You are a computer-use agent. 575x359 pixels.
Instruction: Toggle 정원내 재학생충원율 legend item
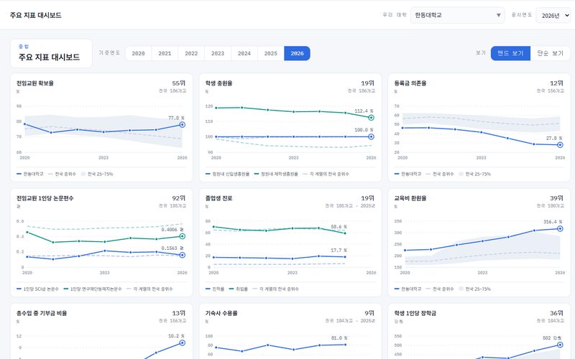[x=276, y=174]
